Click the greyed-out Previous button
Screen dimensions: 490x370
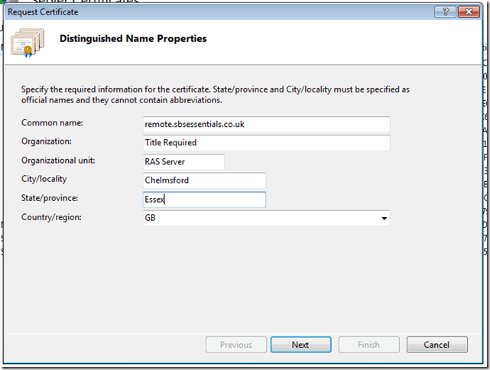(236, 345)
